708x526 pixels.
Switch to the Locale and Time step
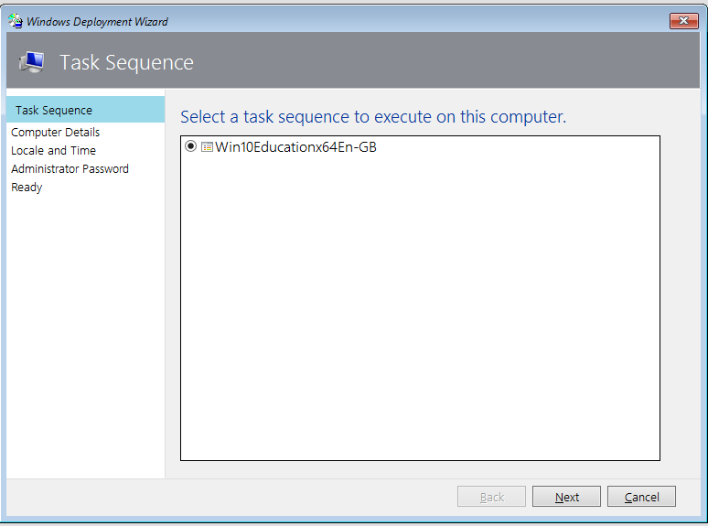(53, 150)
